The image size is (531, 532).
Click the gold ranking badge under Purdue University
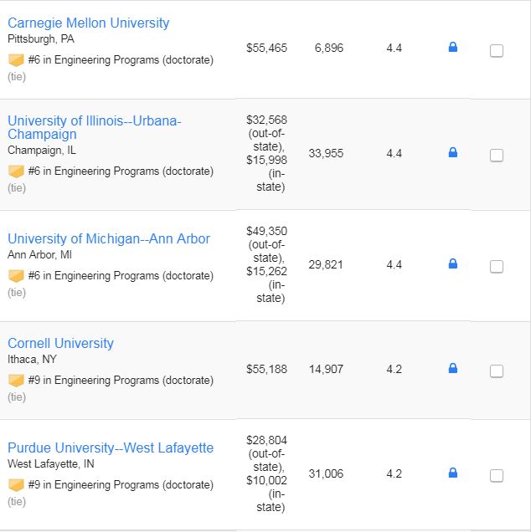[x=16, y=485]
